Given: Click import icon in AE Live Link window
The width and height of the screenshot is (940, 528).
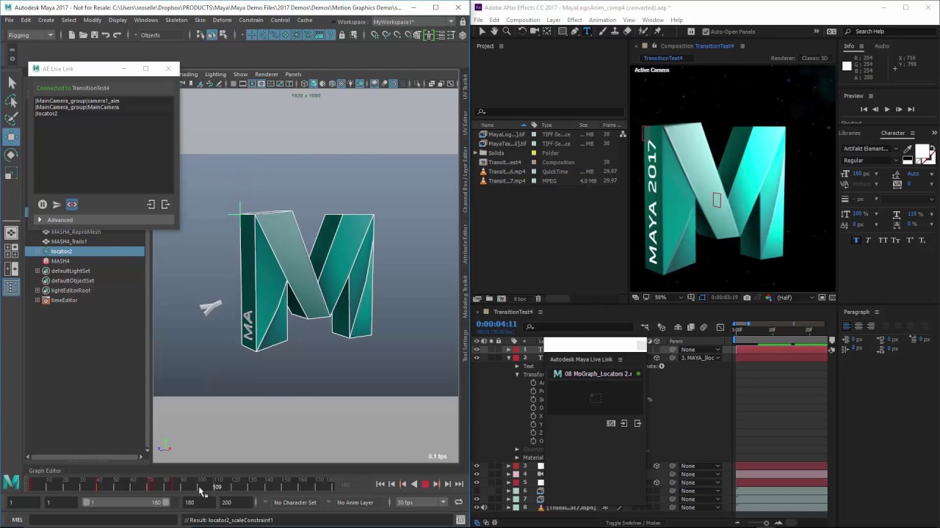Looking at the screenshot, I should [151, 205].
